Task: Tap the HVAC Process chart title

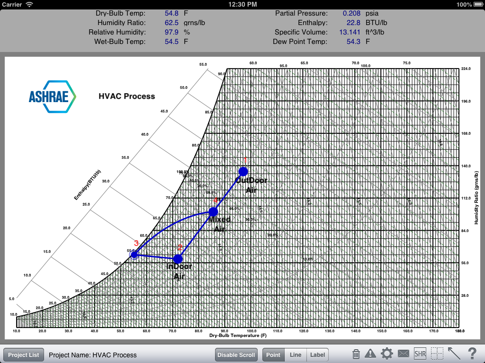Action: [127, 96]
